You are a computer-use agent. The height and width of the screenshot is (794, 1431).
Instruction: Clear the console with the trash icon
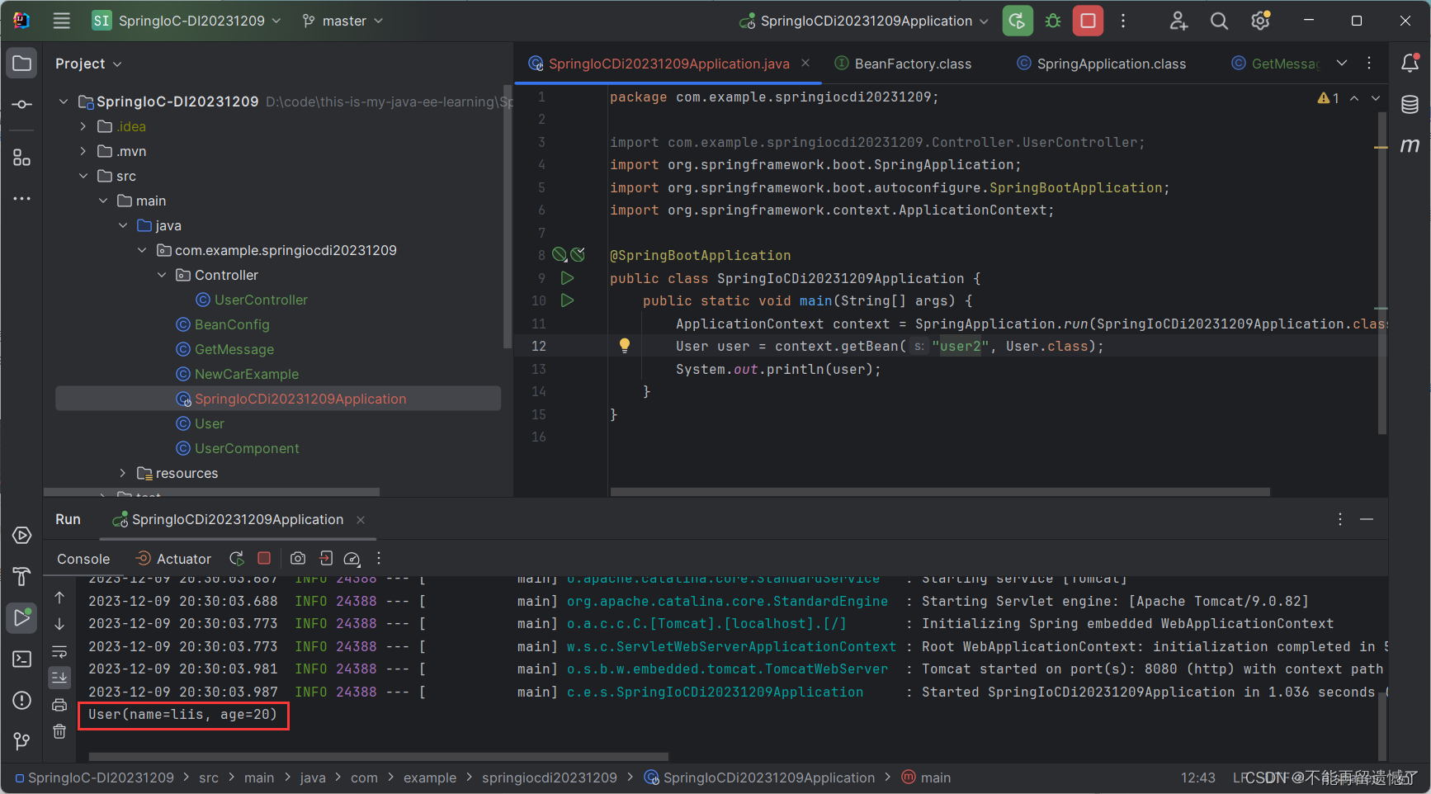(x=59, y=731)
